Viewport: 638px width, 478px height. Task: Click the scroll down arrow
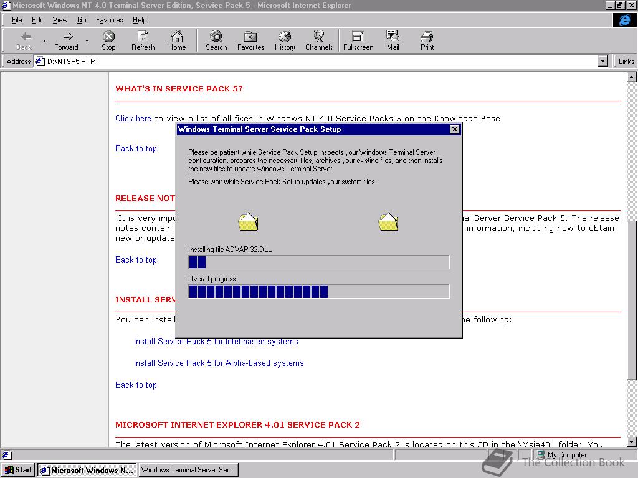(x=632, y=442)
